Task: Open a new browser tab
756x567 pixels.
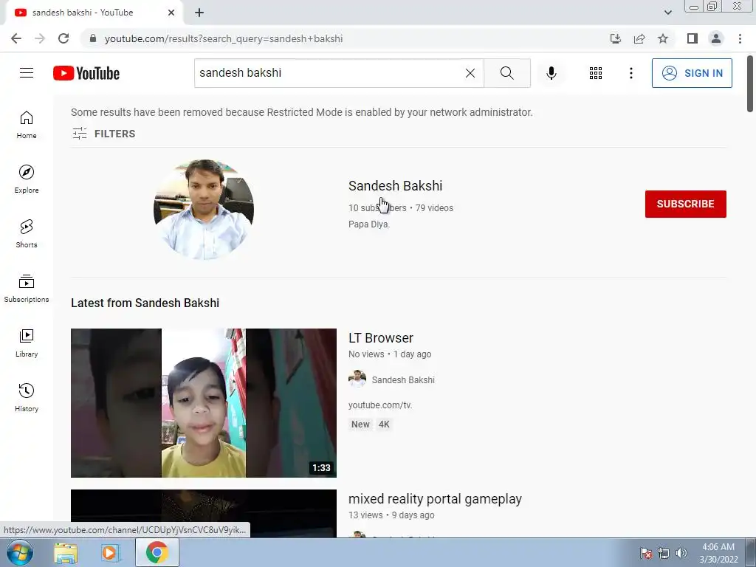Action: 199,13
